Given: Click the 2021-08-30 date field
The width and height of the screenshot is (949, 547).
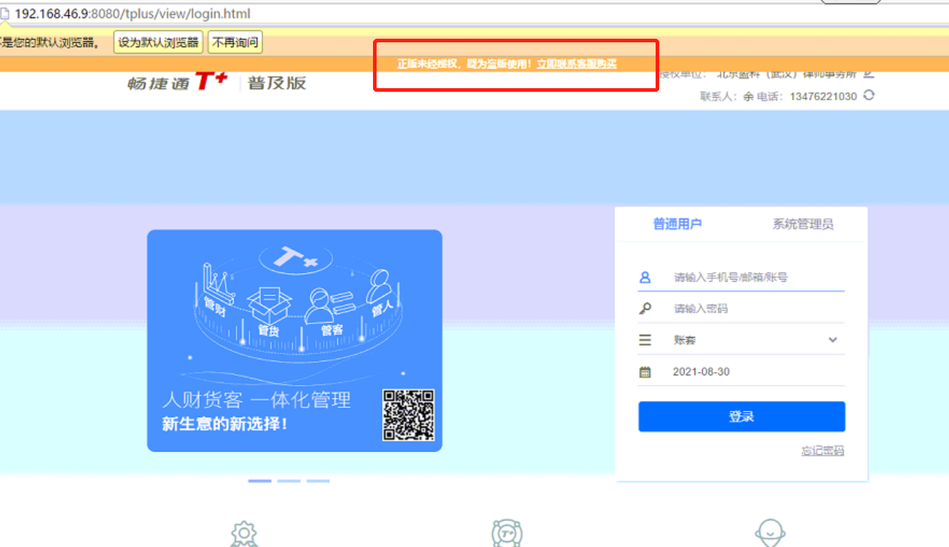Looking at the screenshot, I should tap(741, 372).
